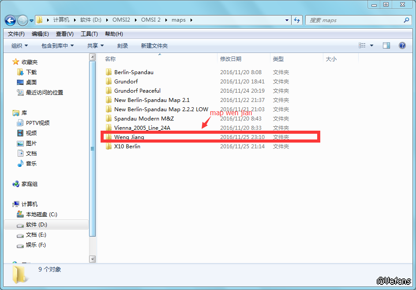Click 计算机 in address breadcrumb
The image size is (416, 290).
tap(61, 20)
